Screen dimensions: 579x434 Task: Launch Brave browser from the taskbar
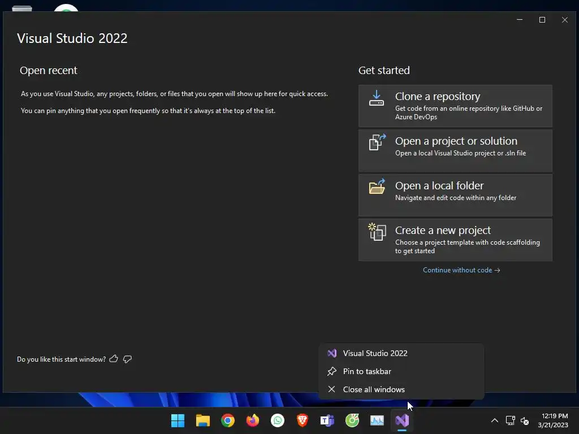(302, 420)
